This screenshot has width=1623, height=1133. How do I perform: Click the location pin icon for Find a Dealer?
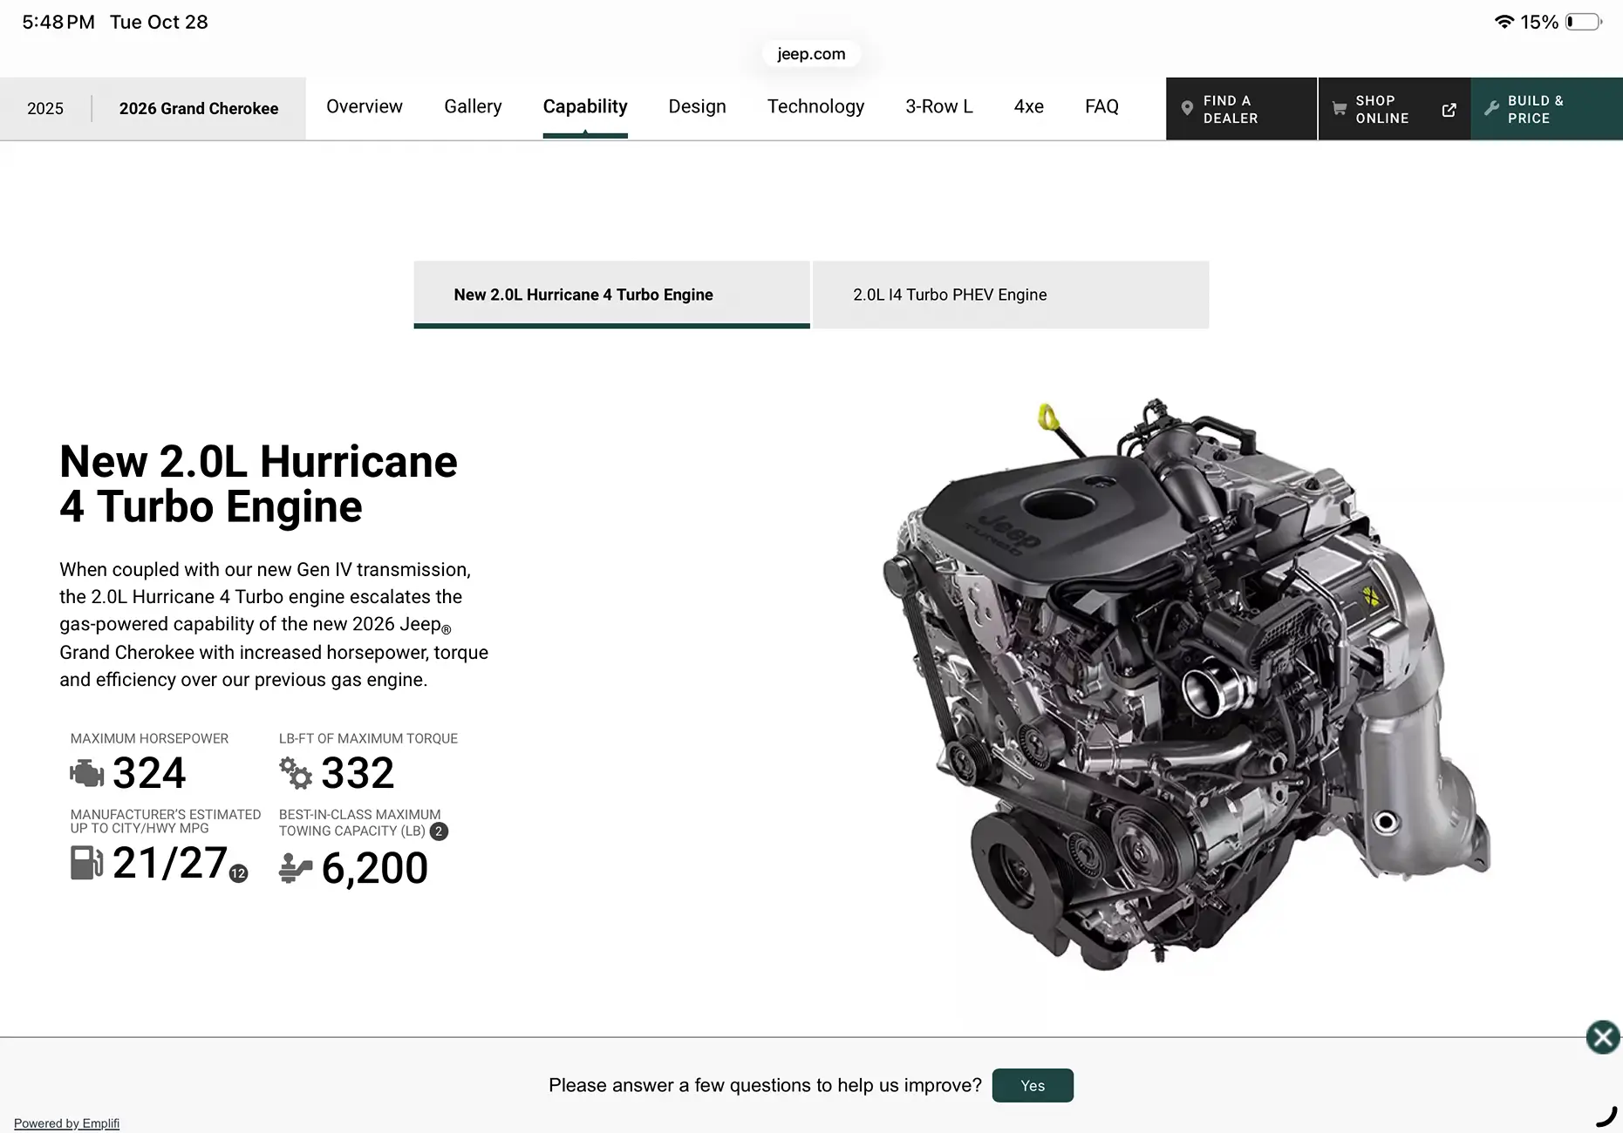tap(1187, 109)
